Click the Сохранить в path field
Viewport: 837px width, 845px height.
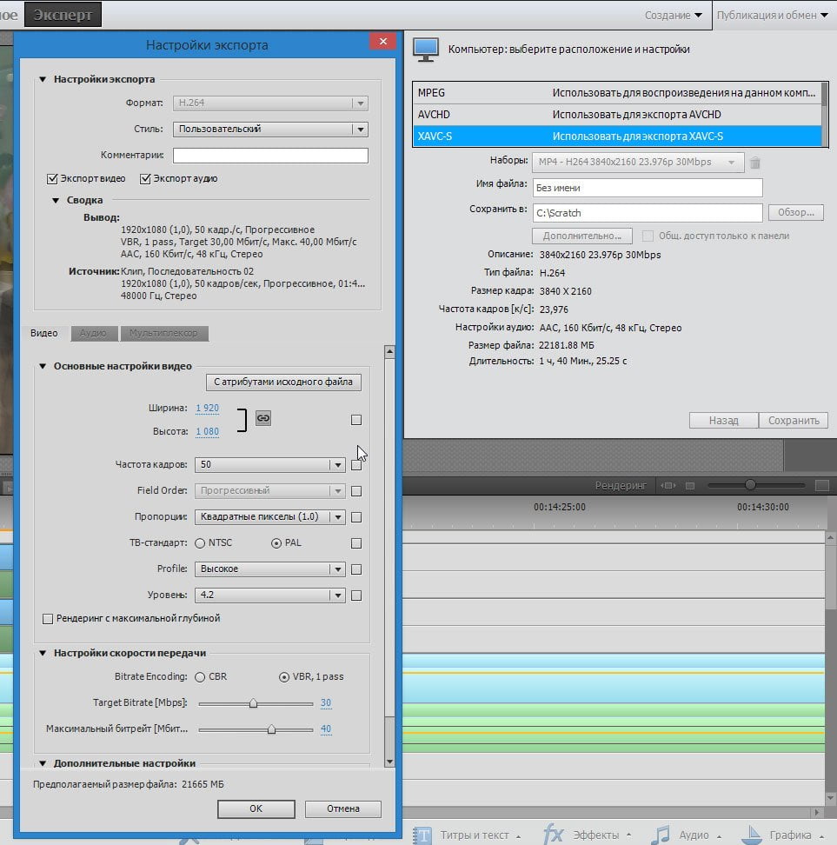coord(648,213)
